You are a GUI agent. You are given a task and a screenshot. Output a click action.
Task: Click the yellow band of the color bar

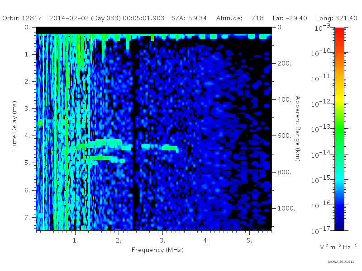click(x=339, y=99)
